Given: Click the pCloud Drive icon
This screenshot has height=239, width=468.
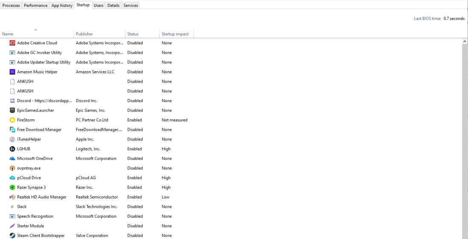Looking at the screenshot, I should pyautogui.click(x=12, y=178).
